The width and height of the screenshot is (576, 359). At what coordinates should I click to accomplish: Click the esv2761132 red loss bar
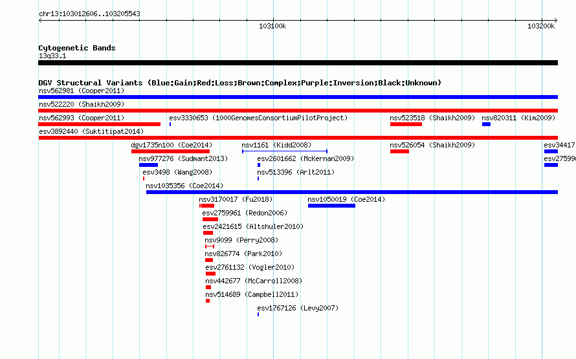[x=210, y=274]
